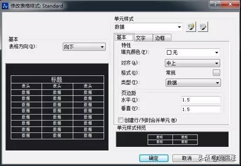
Task: Open the 表格方向 dropdown showing 向下
Action: tap(84, 47)
